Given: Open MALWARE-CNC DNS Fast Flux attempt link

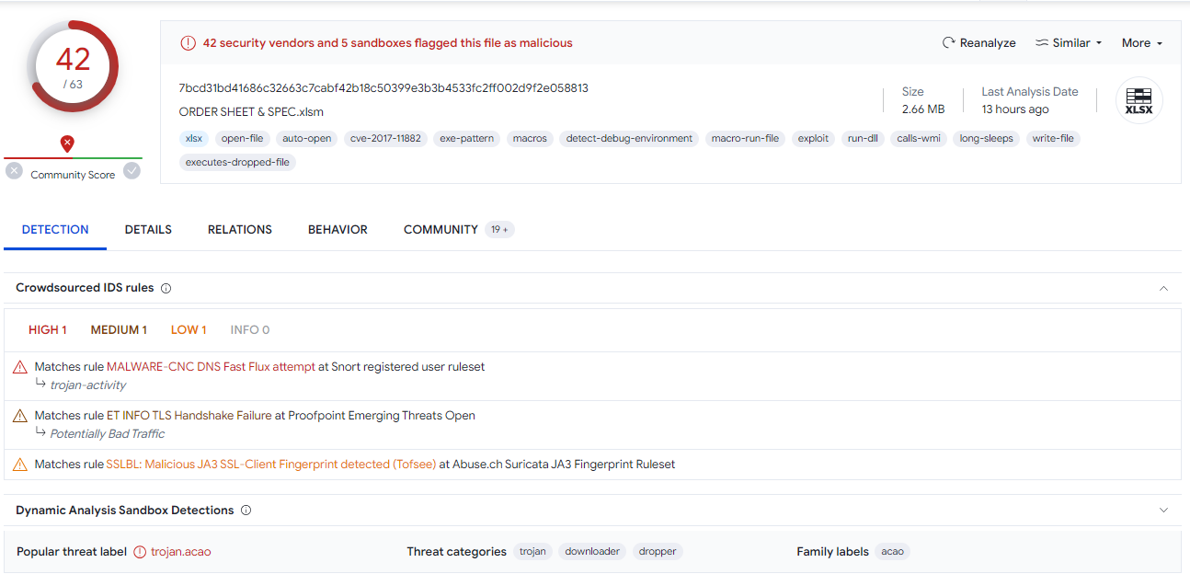Looking at the screenshot, I should [x=211, y=366].
